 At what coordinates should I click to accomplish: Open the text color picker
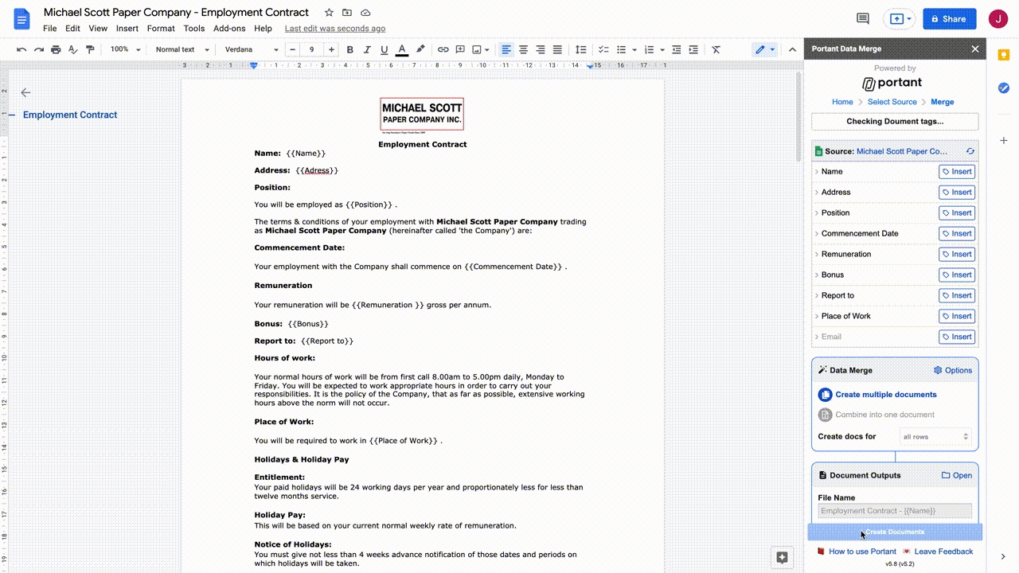tap(402, 49)
